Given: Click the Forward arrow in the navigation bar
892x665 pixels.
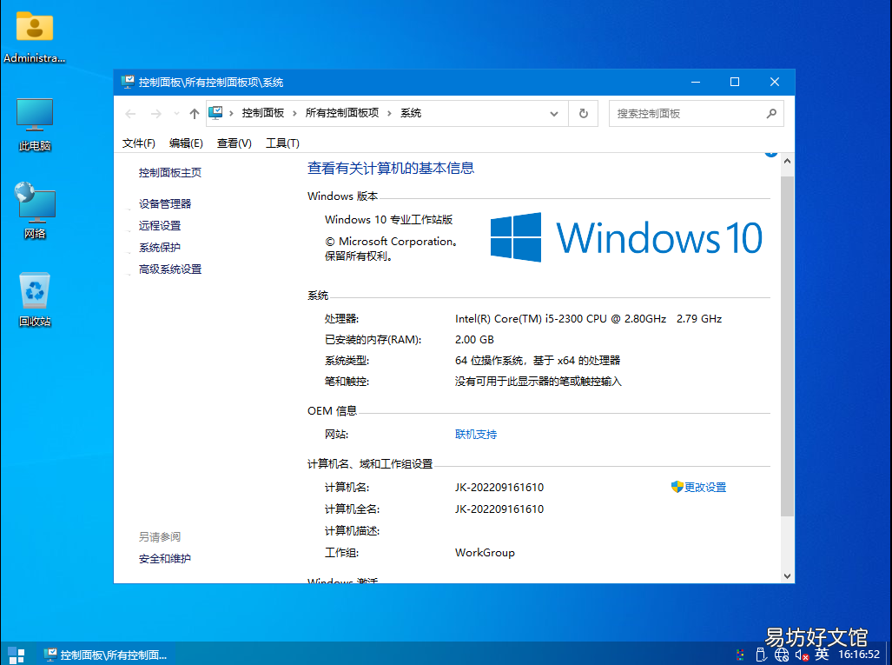Looking at the screenshot, I should pyautogui.click(x=155, y=114).
